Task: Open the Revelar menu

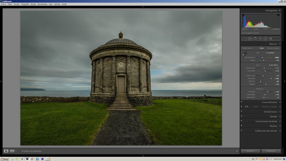Action: (16, 4)
